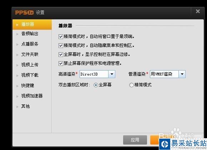This screenshot has height=150, width=207.
Task: Close the PPS 设置 dialog
Action: (198, 11)
